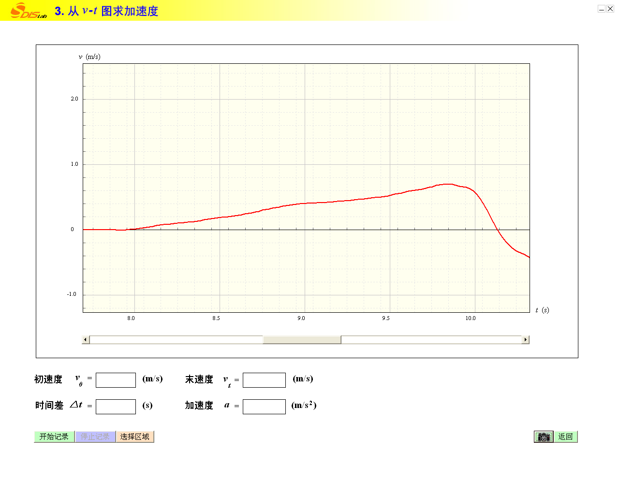Click the 时间差 Δt input box
Screen dimensions: 619x495
pos(116,407)
